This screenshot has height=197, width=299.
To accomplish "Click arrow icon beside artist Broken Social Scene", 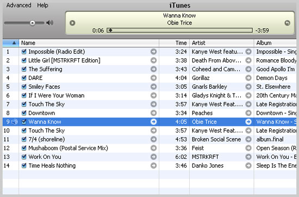I will tap(248, 139).
